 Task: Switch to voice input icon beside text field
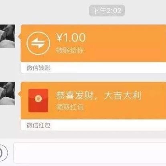(3, 153)
